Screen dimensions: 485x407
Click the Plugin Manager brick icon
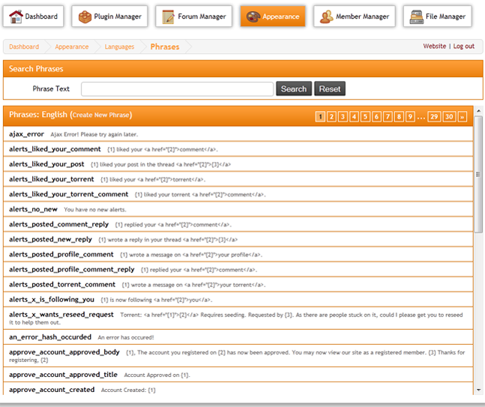point(85,16)
